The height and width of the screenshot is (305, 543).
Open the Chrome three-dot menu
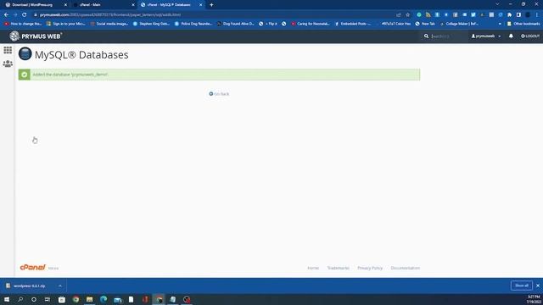tap(537, 15)
